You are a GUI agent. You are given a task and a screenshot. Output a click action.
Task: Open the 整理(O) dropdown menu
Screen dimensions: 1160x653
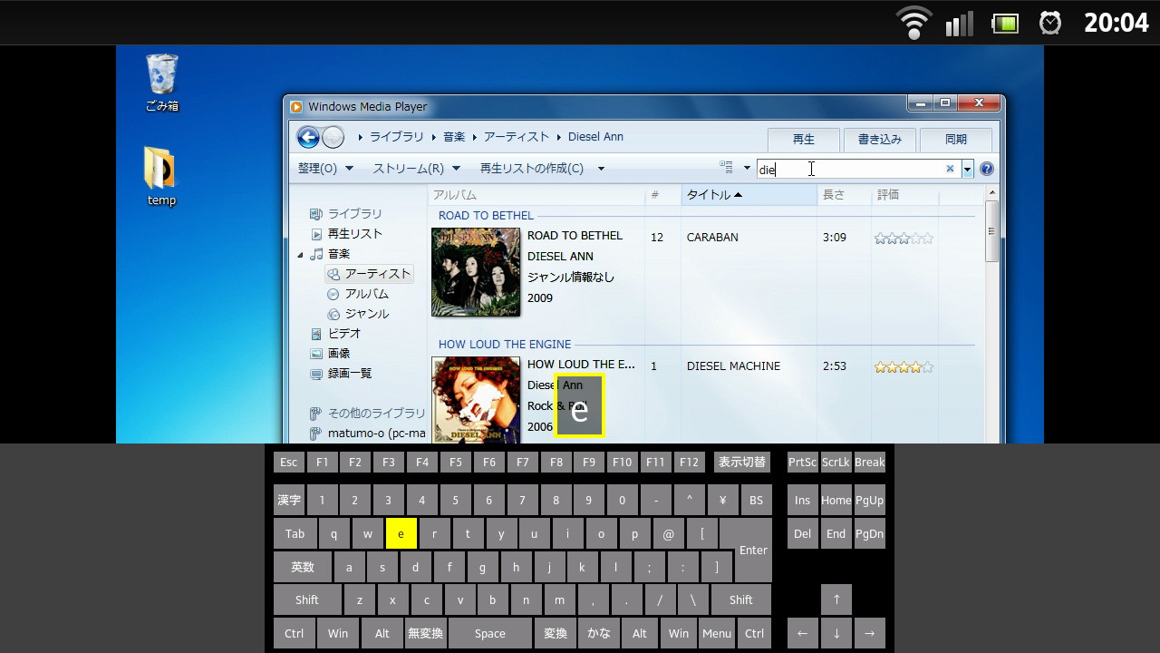[x=324, y=168]
